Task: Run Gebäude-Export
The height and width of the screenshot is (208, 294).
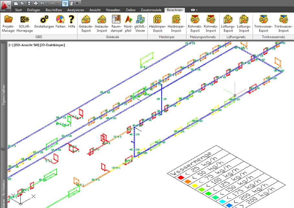Action: click(86, 24)
